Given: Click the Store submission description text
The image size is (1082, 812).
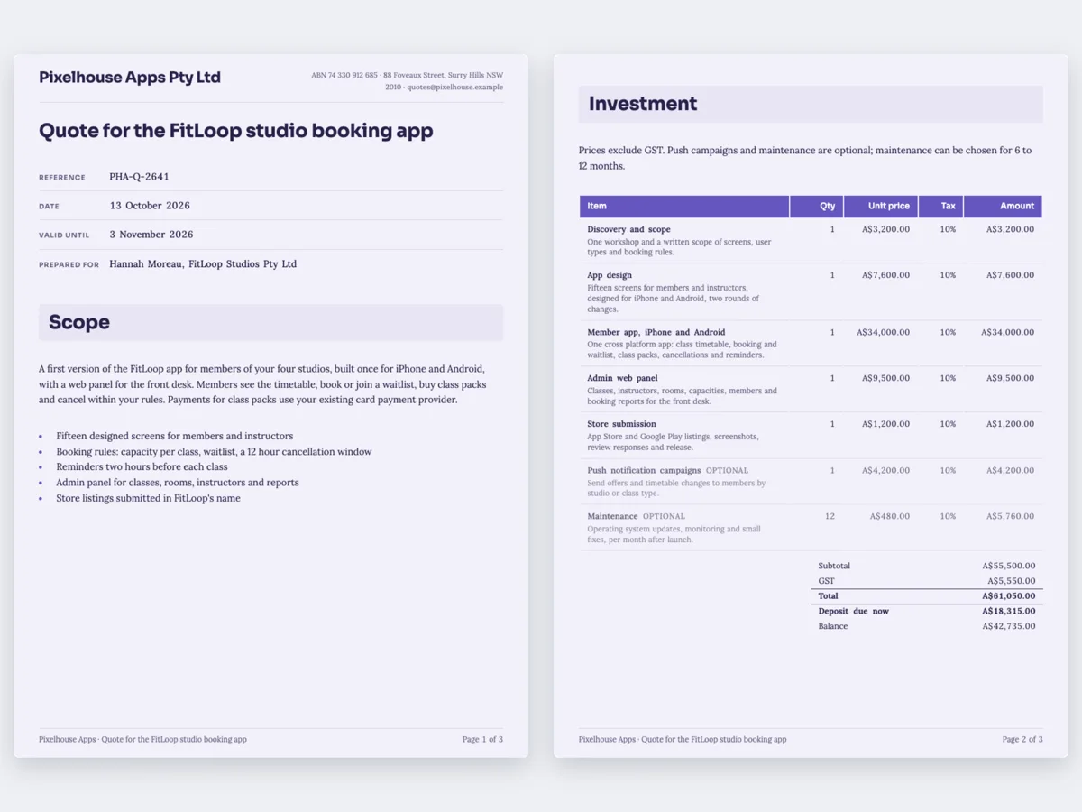Looking at the screenshot, I should tap(674, 442).
